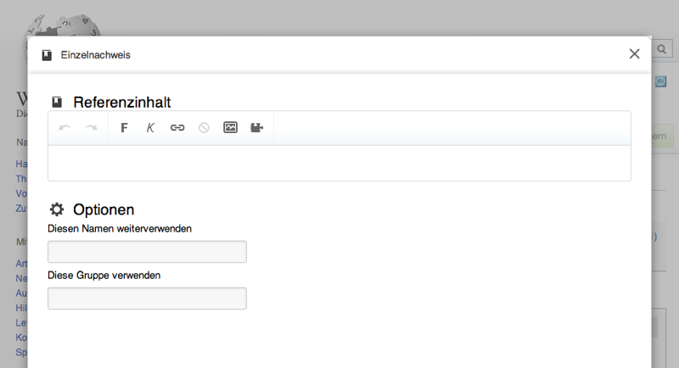Click the search magnifier icon behind the dialog
The width and height of the screenshot is (679, 368).
click(x=662, y=49)
